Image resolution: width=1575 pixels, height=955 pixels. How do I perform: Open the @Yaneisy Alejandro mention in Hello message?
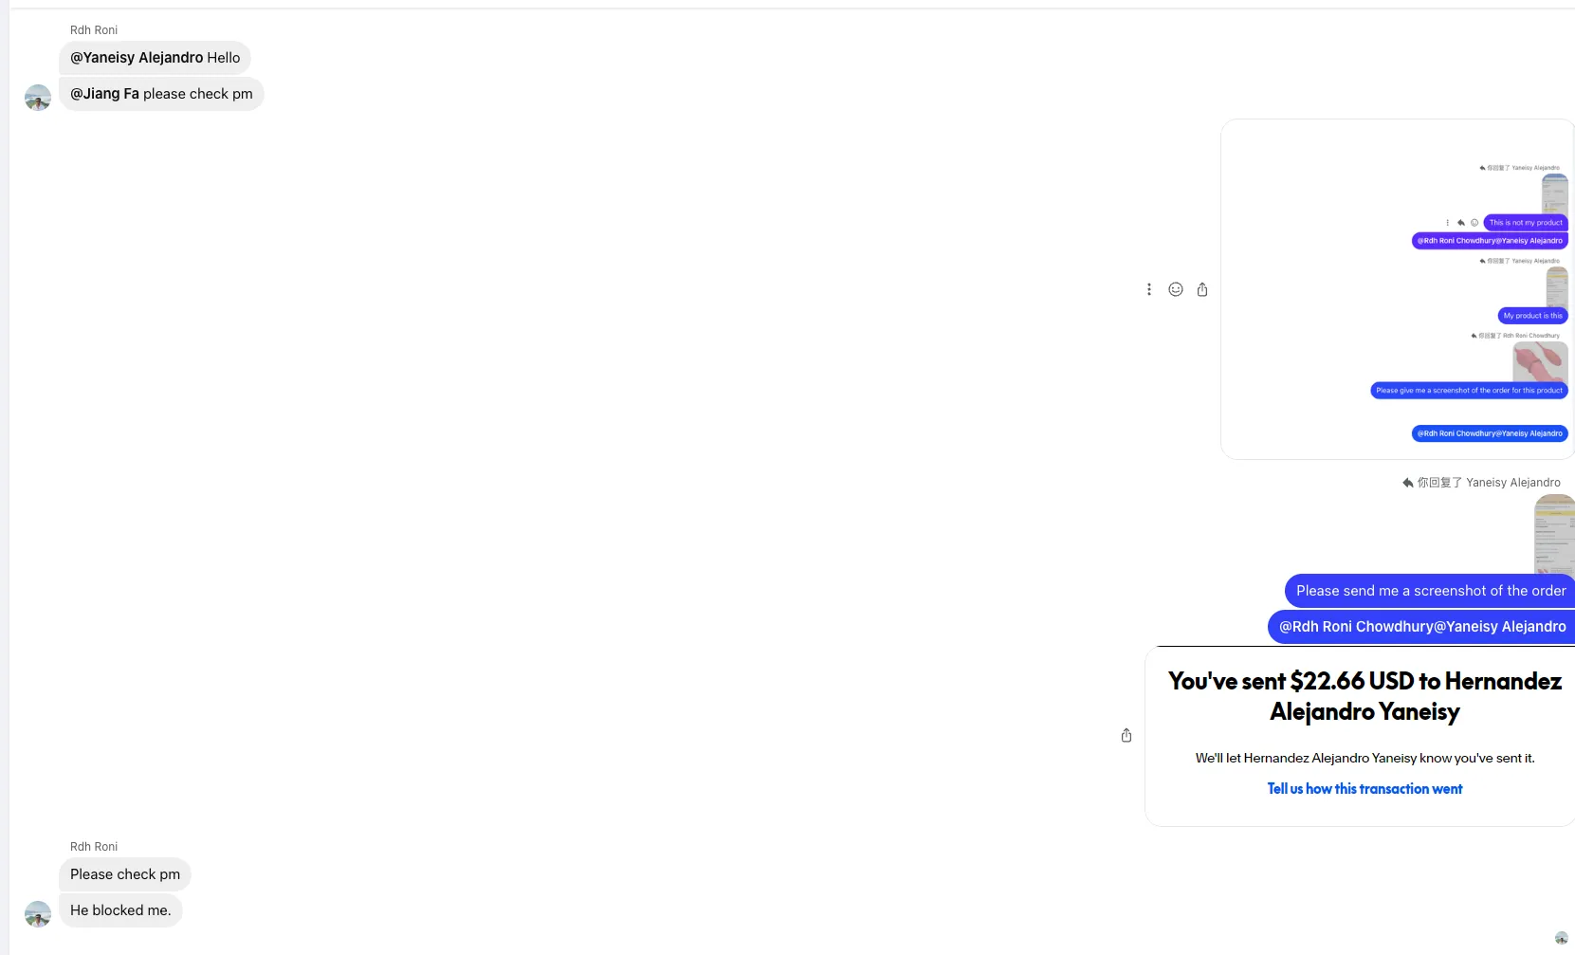(137, 58)
